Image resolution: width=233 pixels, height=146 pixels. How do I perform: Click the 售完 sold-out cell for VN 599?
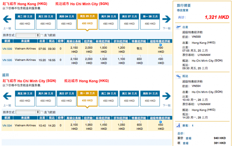139,48
